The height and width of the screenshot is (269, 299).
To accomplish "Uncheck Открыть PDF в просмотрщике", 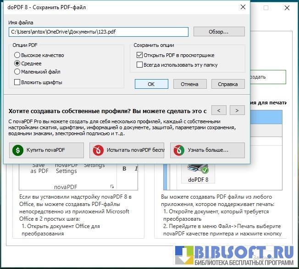I will pyautogui.click(x=140, y=55).
